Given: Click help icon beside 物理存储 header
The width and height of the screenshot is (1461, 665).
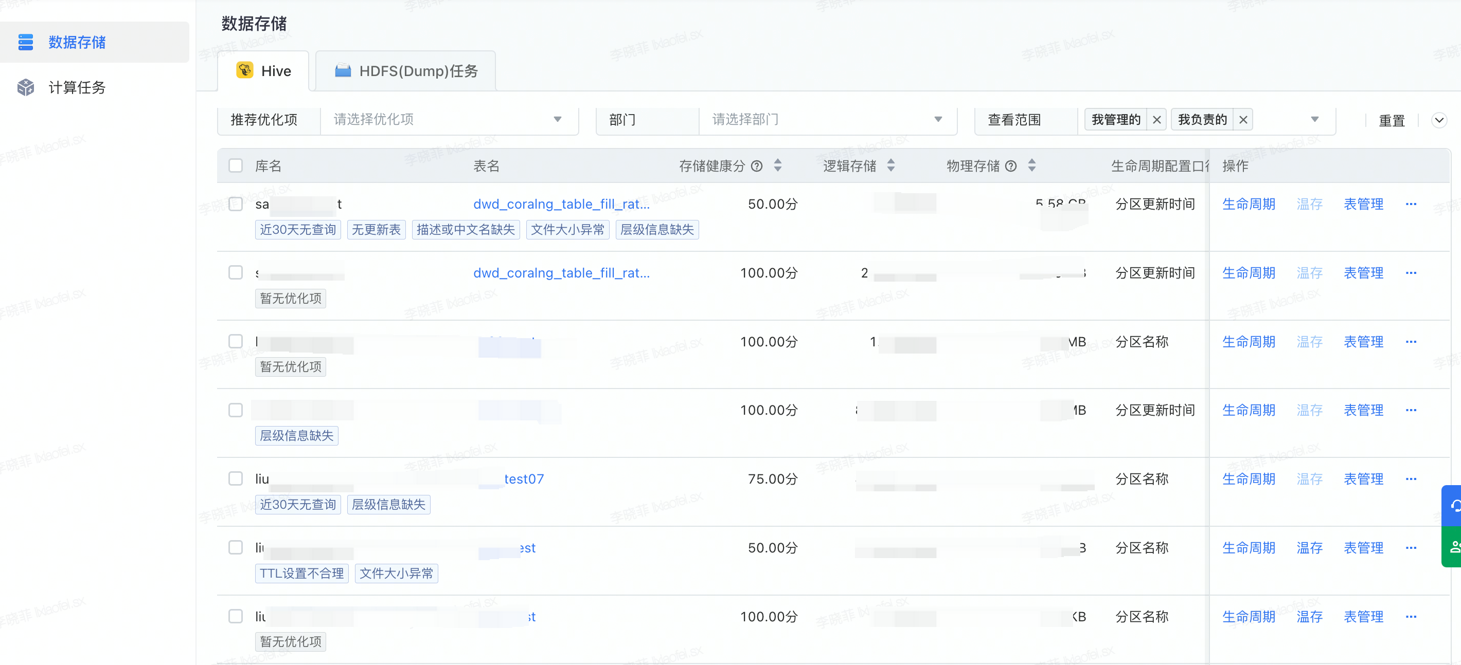Looking at the screenshot, I should click(1011, 166).
